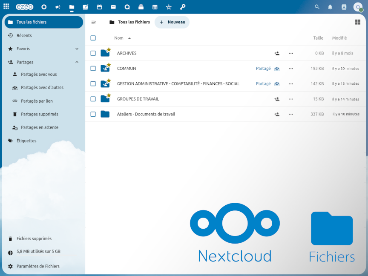
Task: Click shared-users icon for GESTION ADMINISTRATIVE
Action: [x=277, y=84]
